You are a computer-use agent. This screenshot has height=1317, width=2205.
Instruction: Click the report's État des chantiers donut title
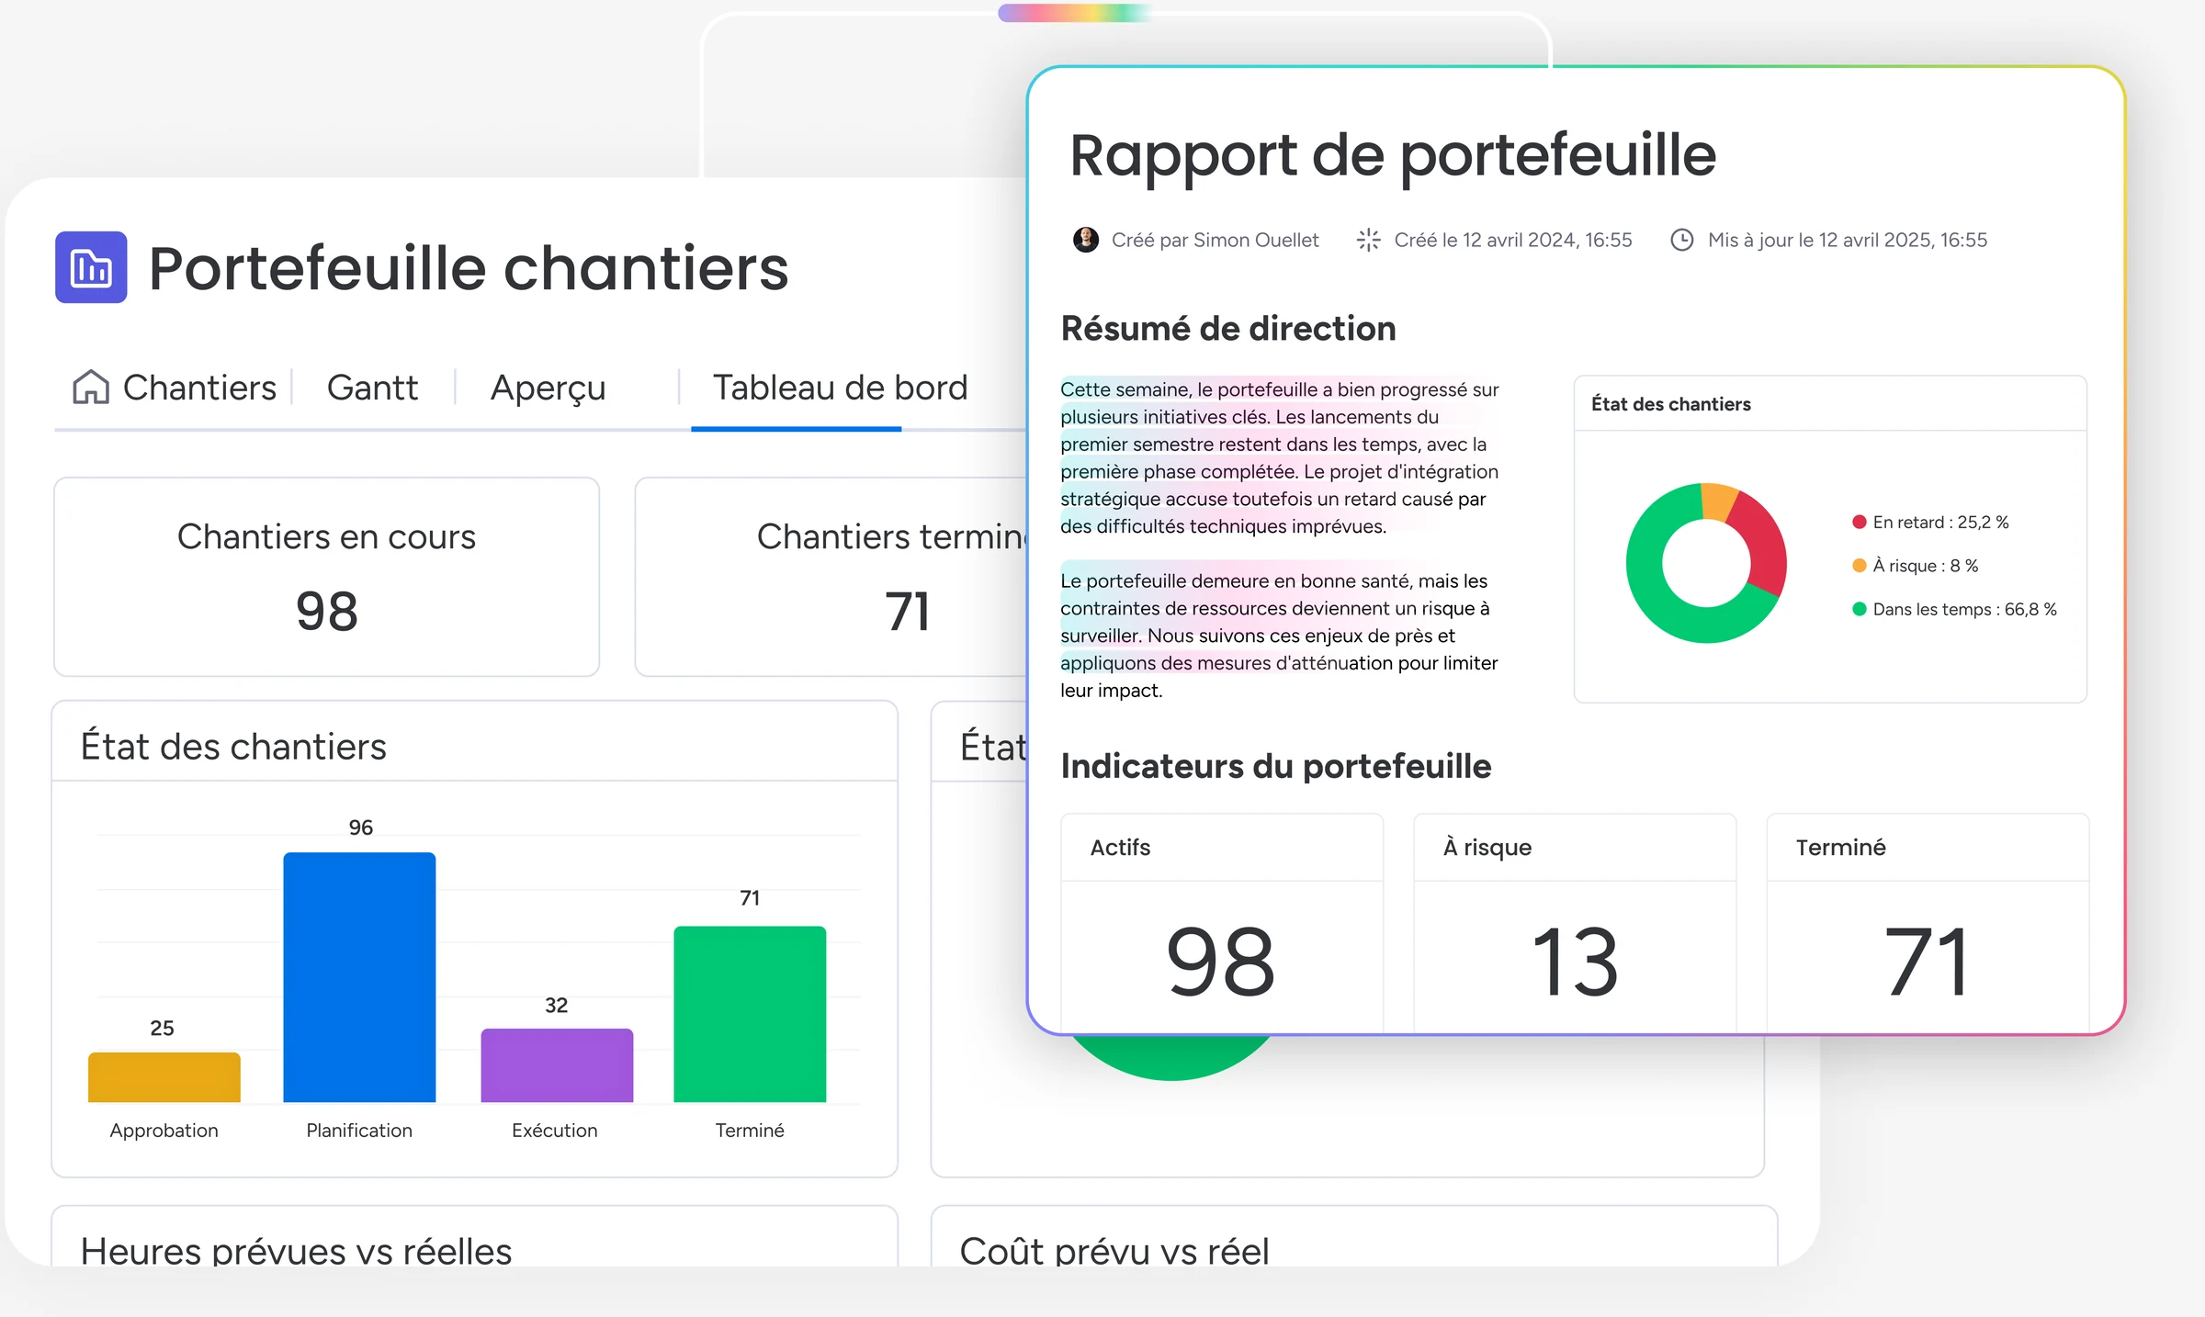[x=1671, y=404]
